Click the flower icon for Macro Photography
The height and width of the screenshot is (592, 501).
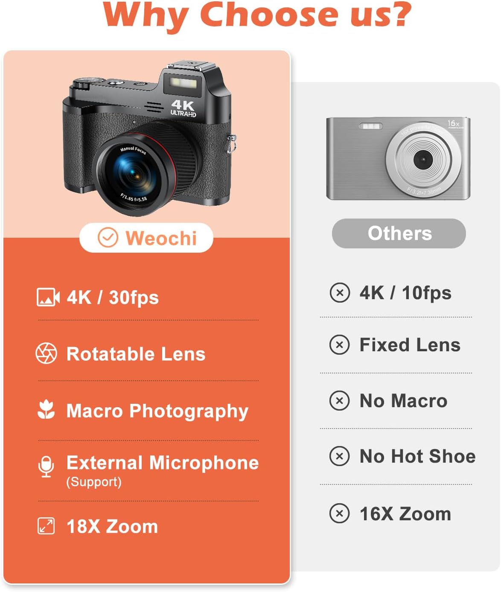click(x=46, y=410)
